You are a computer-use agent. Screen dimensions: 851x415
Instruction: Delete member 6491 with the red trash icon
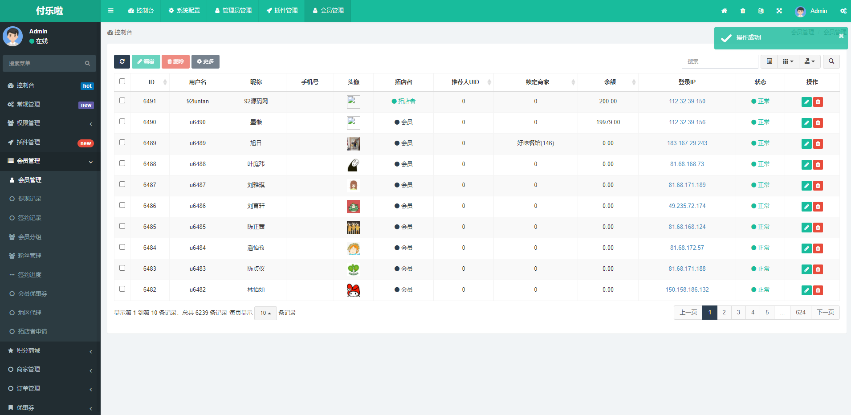coord(818,102)
